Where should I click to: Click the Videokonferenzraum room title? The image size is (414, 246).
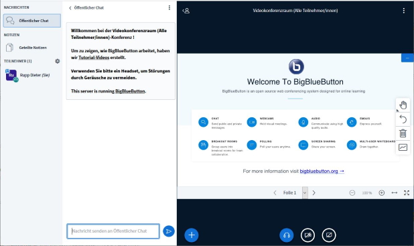[295, 11]
